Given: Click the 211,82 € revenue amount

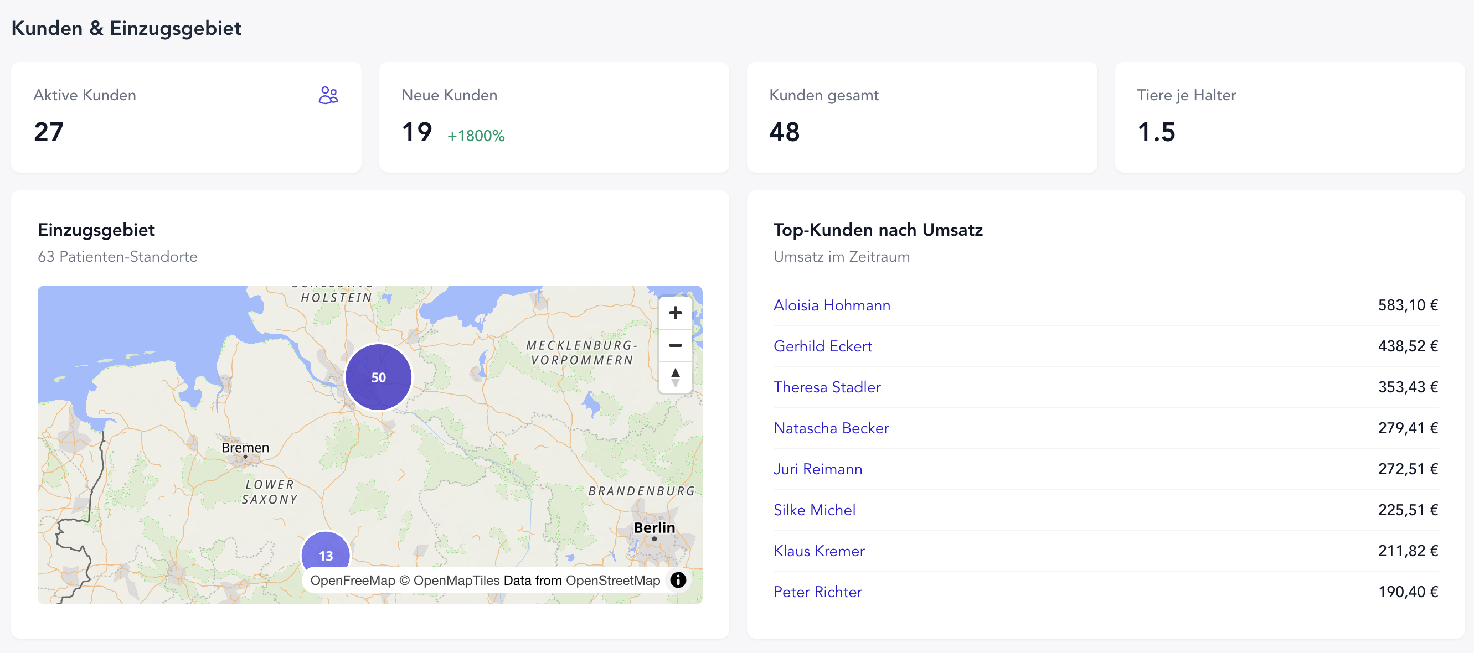Looking at the screenshot, I should [1408, 551].
